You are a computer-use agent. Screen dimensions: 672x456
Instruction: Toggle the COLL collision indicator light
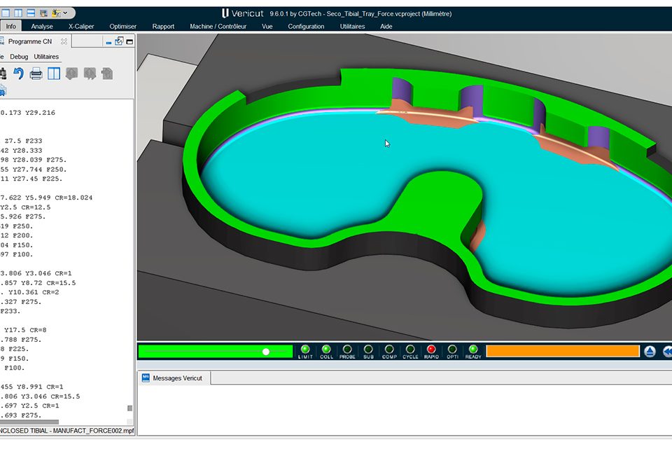tap(326, 349)
